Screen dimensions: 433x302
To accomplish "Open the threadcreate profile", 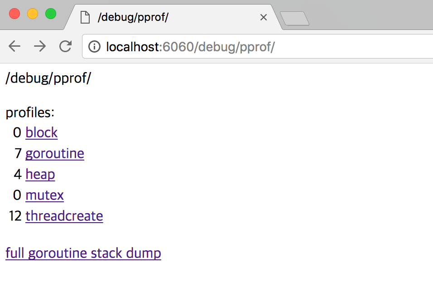I will pos(64,216).
